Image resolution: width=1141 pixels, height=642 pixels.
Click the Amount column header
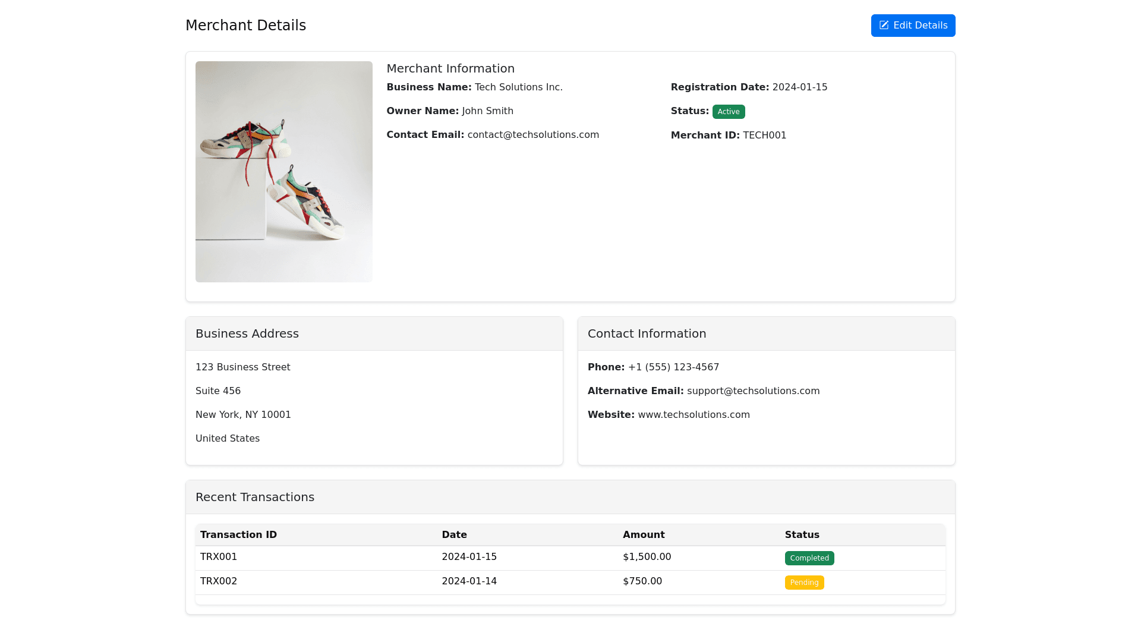pos(644,535)
